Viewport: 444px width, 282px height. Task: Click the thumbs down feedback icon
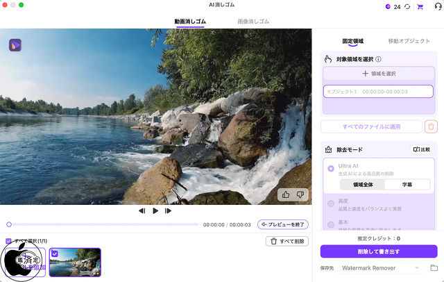[300, 194]
